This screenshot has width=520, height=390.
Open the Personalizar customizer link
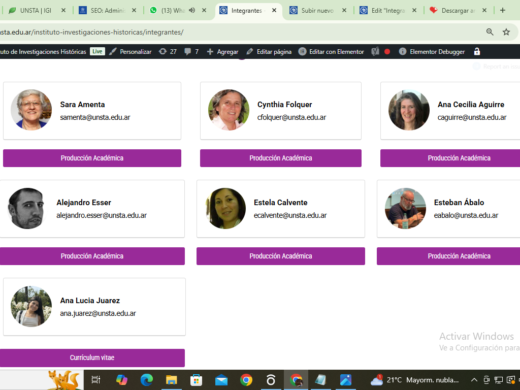point(130,52)
